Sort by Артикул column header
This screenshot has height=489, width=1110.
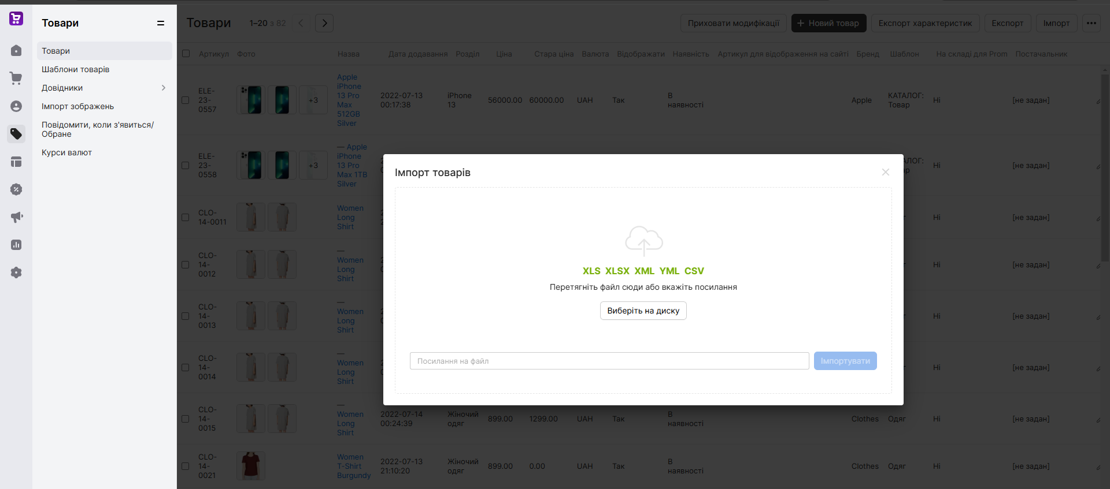[x=214, y=54]
